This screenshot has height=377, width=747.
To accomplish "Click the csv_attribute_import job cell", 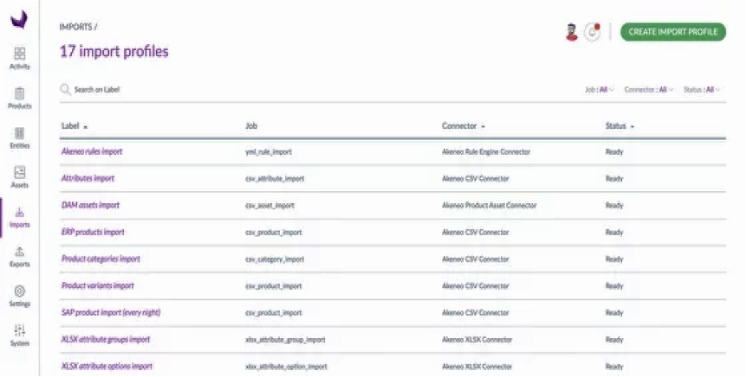I will (275, 179).
